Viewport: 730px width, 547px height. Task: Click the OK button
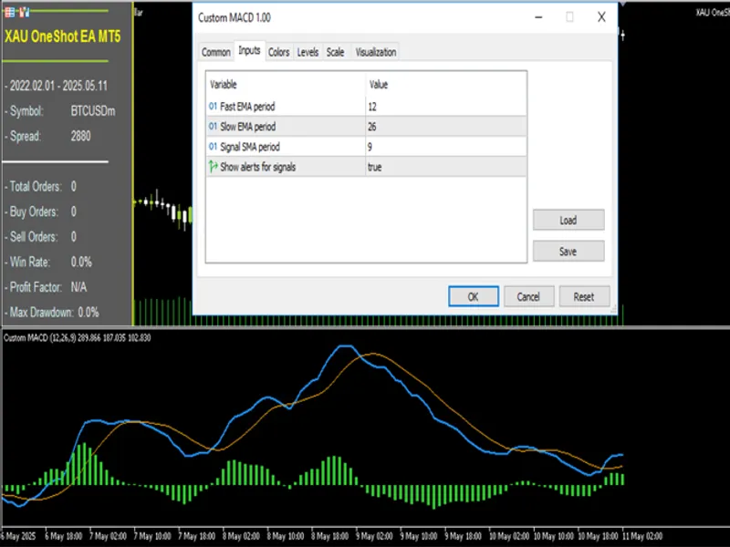click(x=473, y=296)
